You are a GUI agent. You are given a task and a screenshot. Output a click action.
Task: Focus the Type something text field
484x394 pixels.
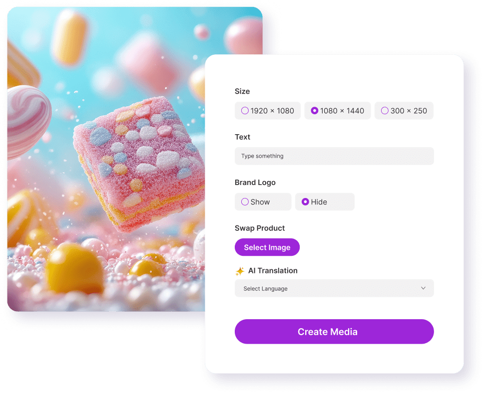[334, 156]
